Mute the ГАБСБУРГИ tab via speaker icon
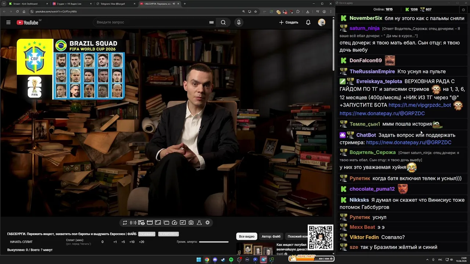 tap(173, 4)
